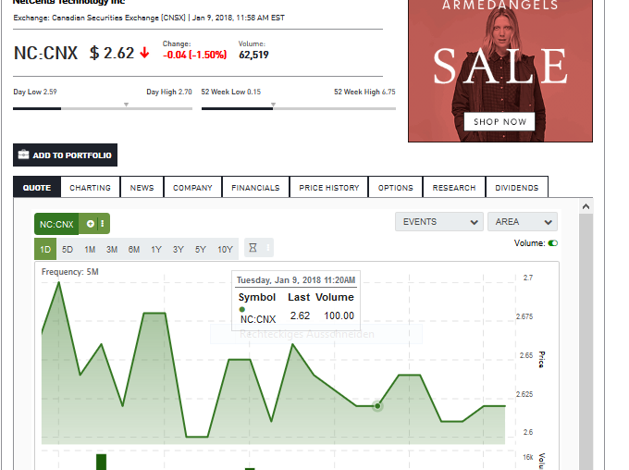This screenshot has width=629, height=470.
Task: Switch to the CHARTING tab
Action: pyautogui.click(x=91, y=188)
